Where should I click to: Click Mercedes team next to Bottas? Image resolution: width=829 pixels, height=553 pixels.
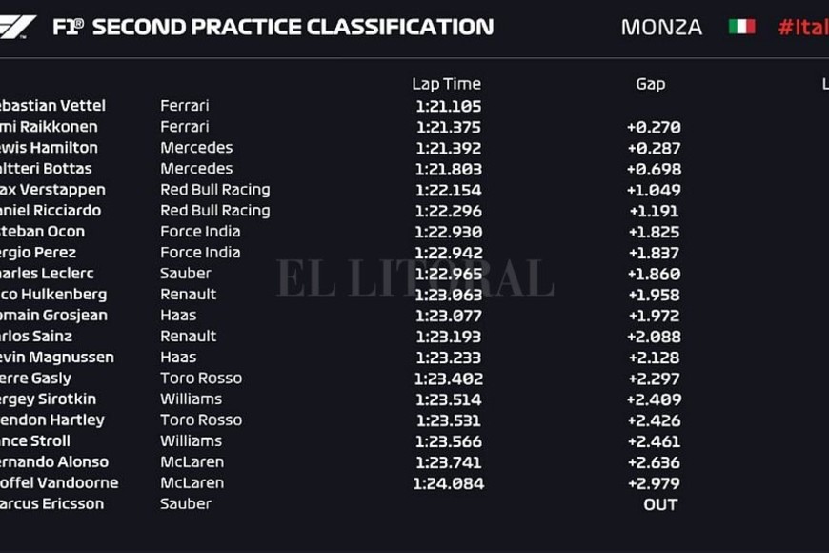pyautogui.click(x=196, y=169)
